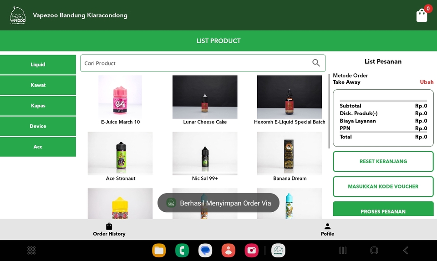Click the Disk. Produk(-) row label
This screenshot has width=437, height=261.
coord(359,113)
